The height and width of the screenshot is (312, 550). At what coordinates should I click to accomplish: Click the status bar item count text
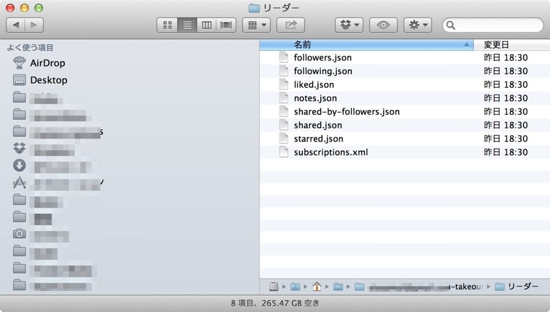[276, 303]
